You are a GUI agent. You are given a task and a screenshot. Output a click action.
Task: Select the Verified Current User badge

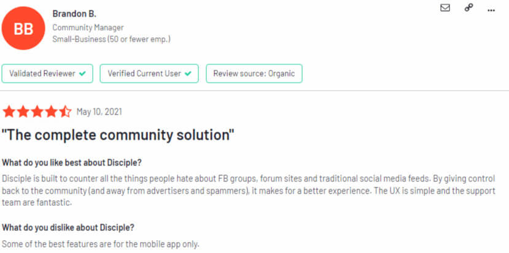tap(149, 74)
